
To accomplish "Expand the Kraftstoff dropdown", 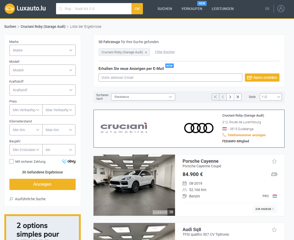I will [x=43, y=90].
